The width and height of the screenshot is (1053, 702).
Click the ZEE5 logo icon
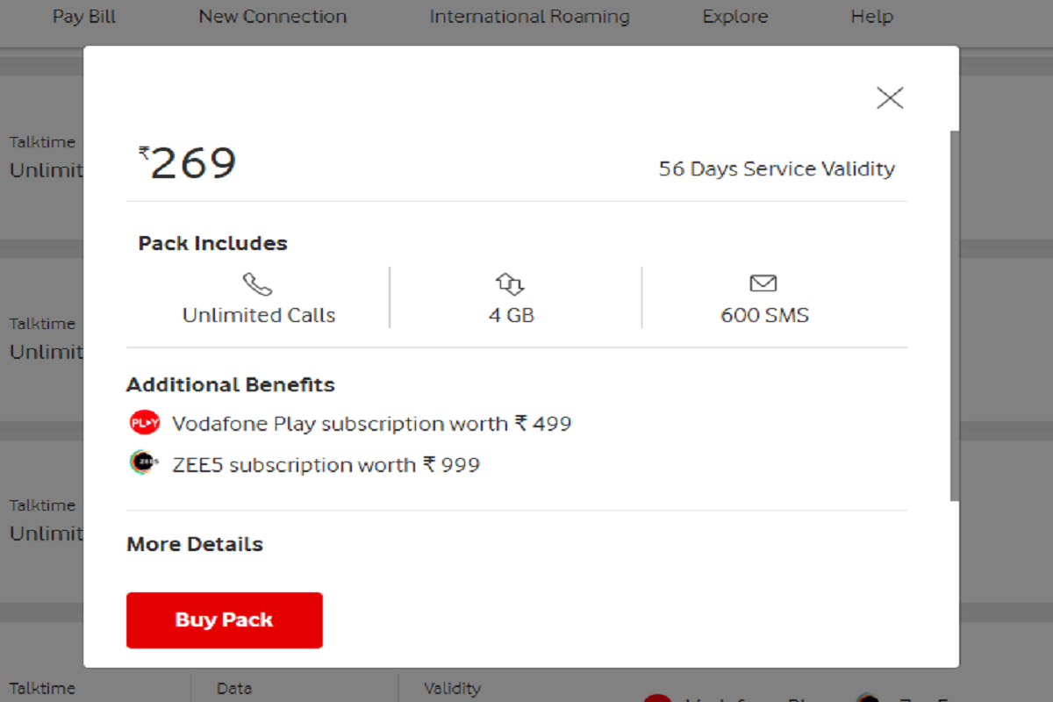143,460
